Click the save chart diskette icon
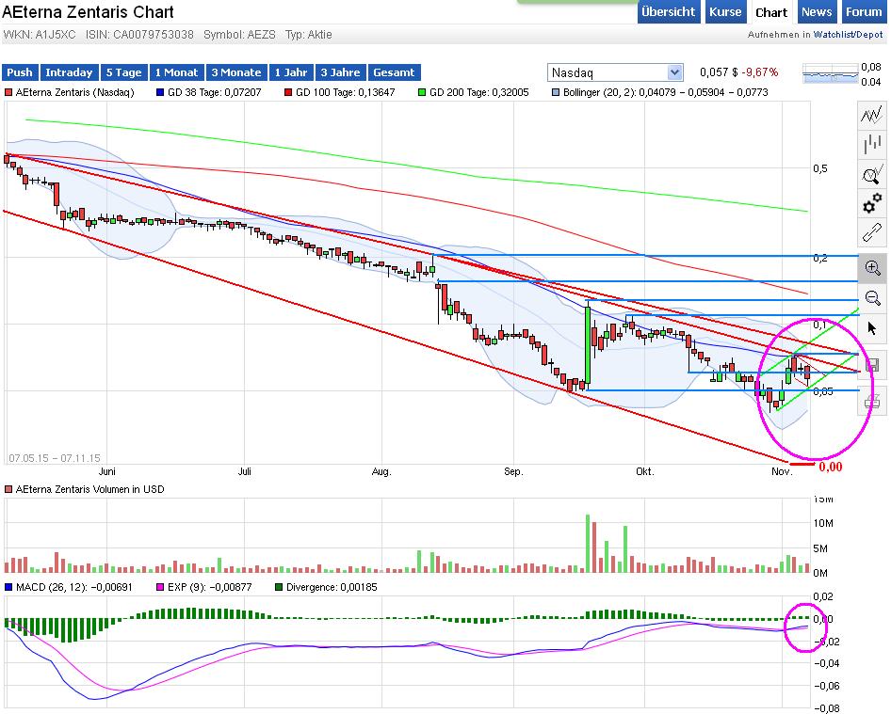 [x=872, y=363]
